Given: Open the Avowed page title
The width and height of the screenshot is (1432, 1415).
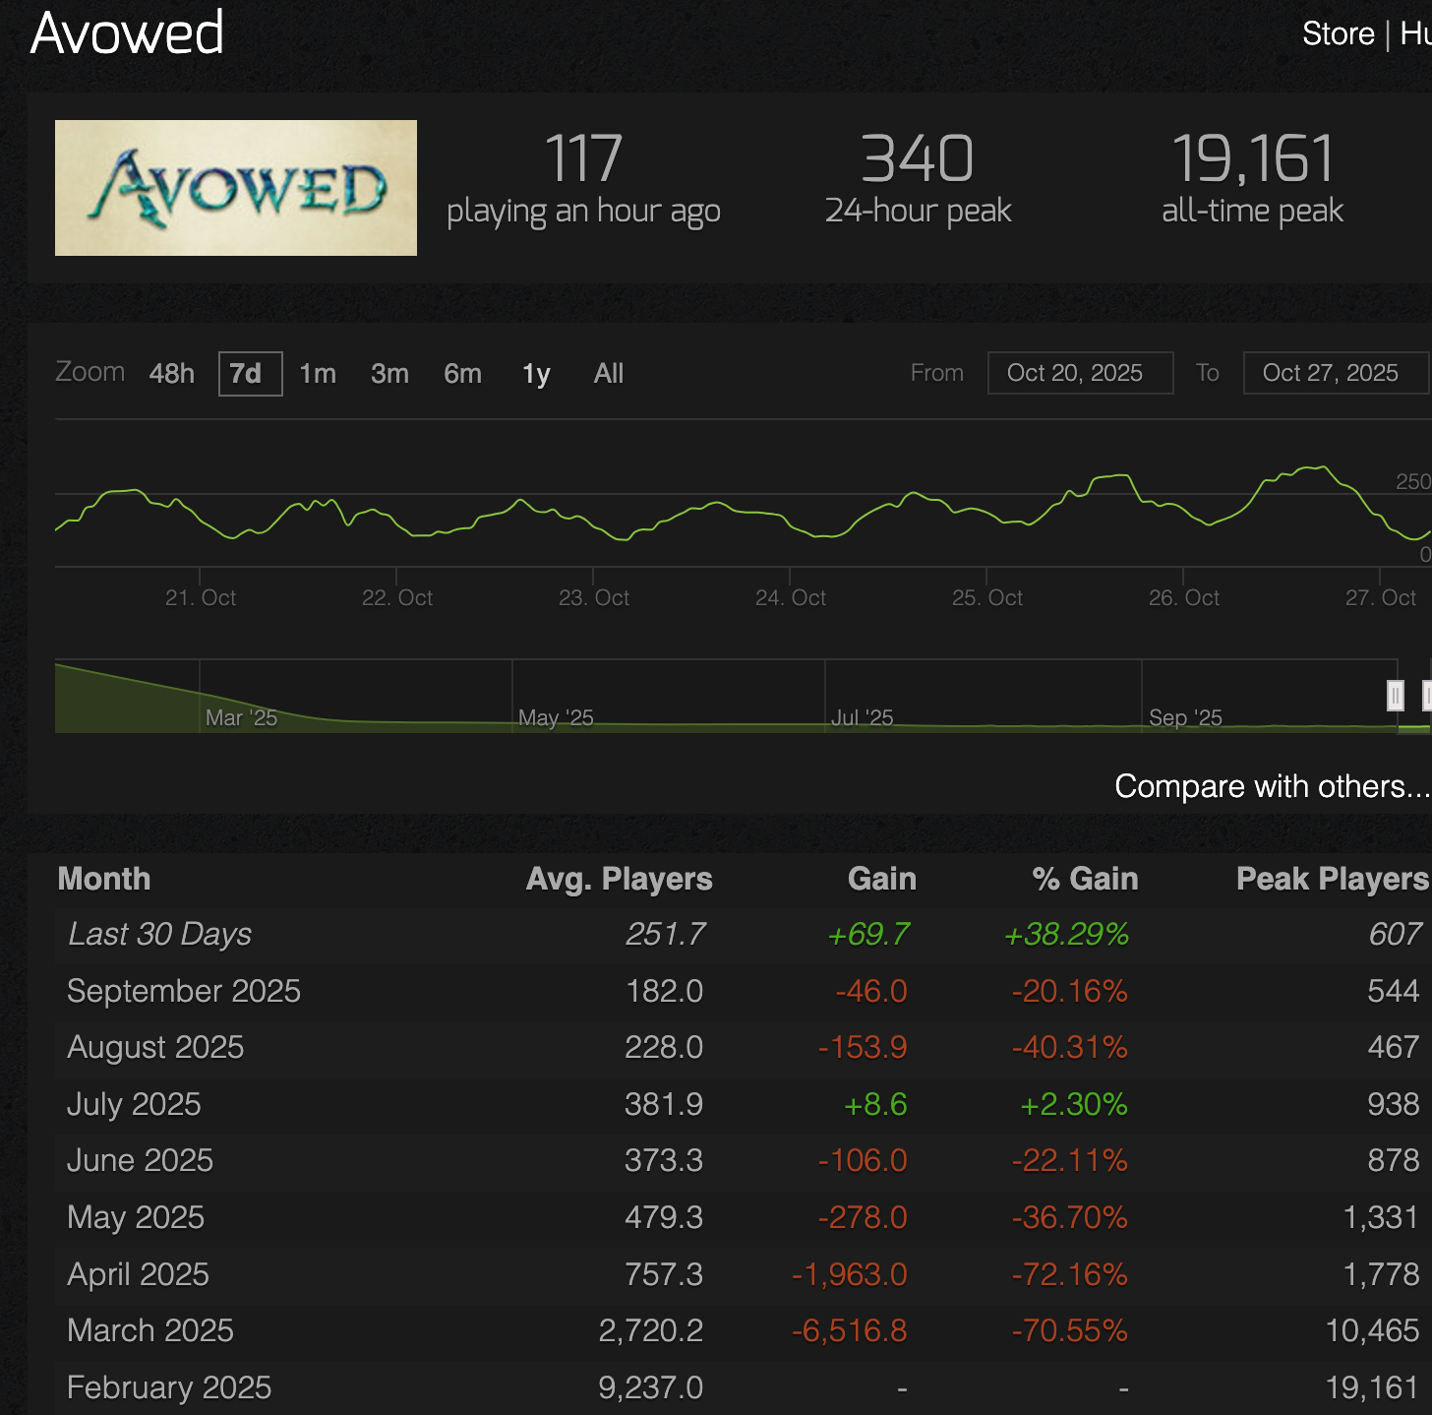Looking at the screenshot, I should [128, 32].
